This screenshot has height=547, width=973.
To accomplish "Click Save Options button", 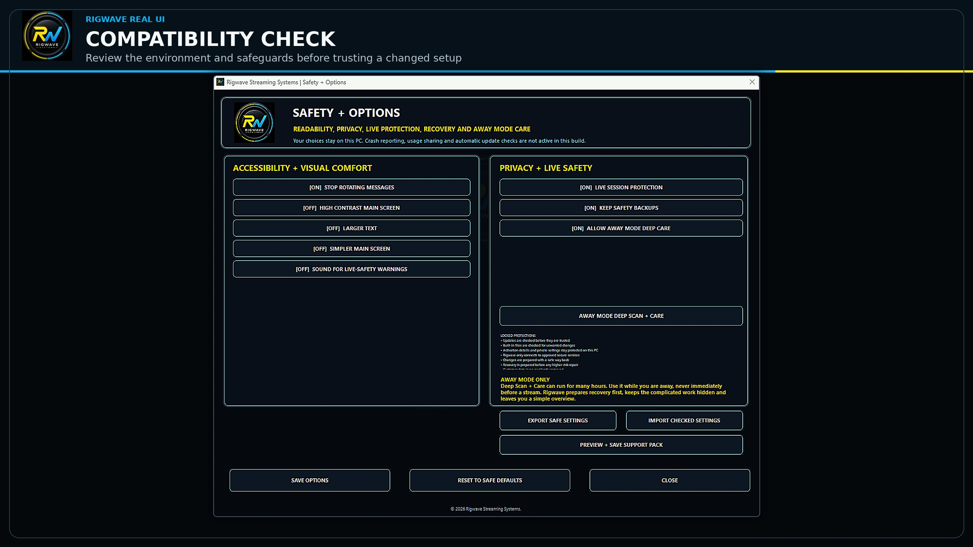I will pos(310,481).
